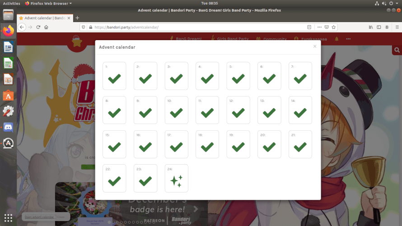Select the day 12 checked box

238,110
